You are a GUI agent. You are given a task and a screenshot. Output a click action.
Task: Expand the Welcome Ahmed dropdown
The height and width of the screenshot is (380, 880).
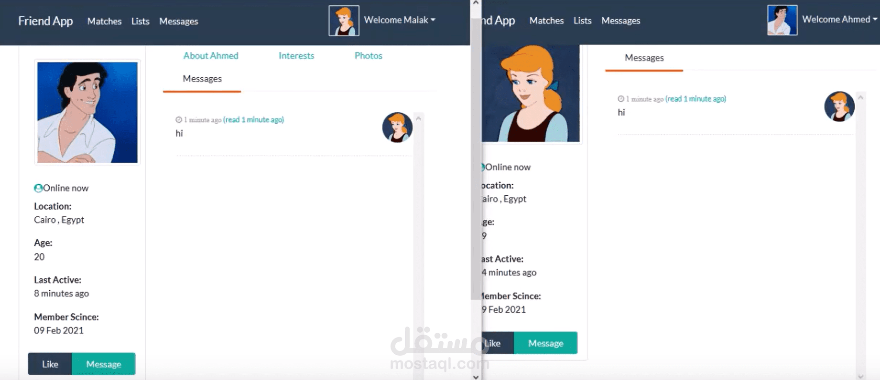coord(840,20)
